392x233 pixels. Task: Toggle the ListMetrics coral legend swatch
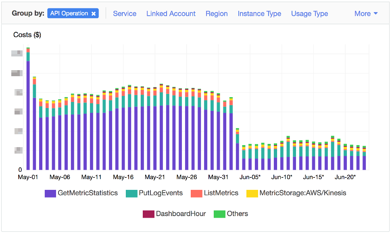[x=196, y=193]
